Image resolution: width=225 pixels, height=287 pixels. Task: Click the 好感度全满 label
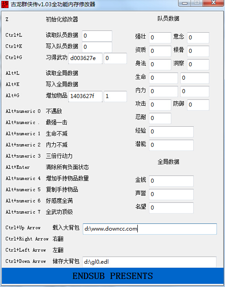coord(59,201)
